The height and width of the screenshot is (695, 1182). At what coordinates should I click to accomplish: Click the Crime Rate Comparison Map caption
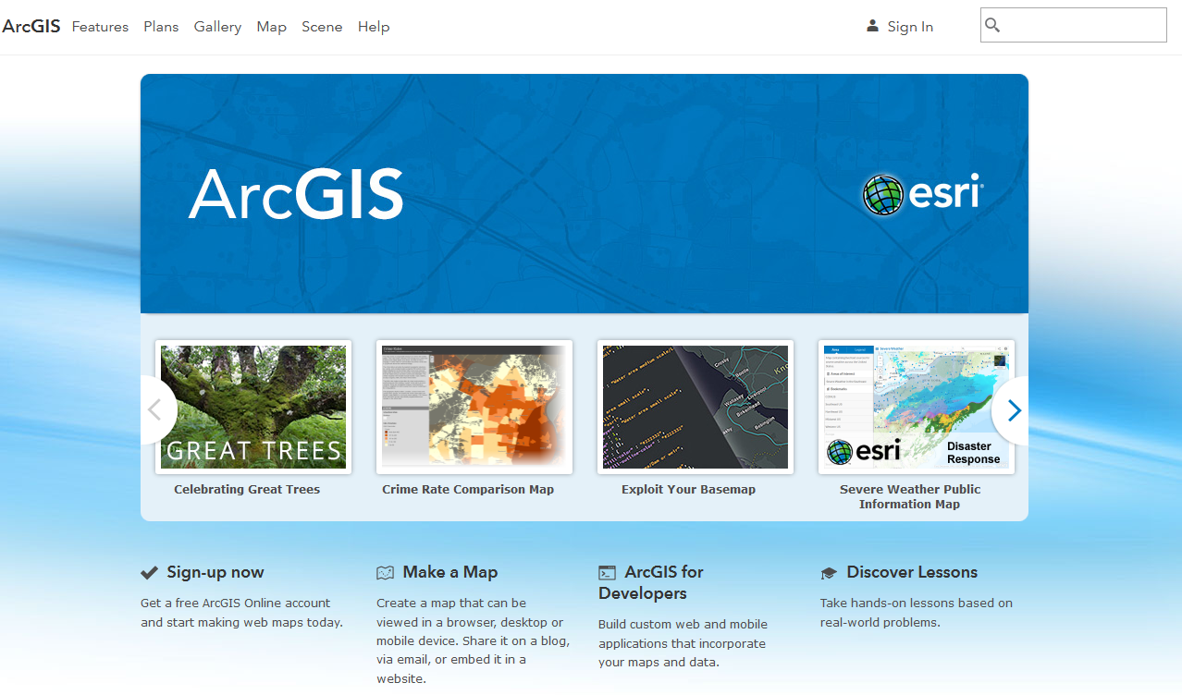click(468, 490)
